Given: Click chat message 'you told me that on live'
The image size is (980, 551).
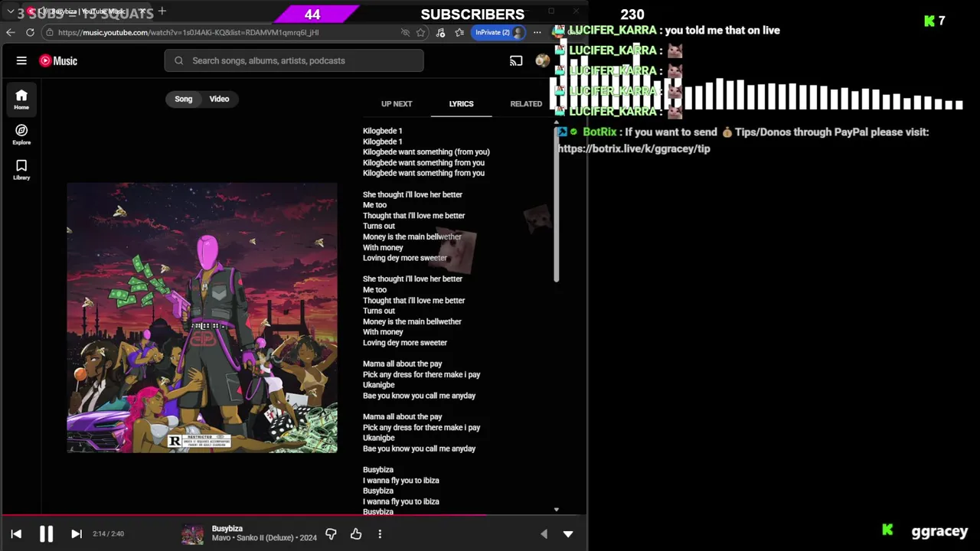Looking at the screenshot, I should click(723, 30).
